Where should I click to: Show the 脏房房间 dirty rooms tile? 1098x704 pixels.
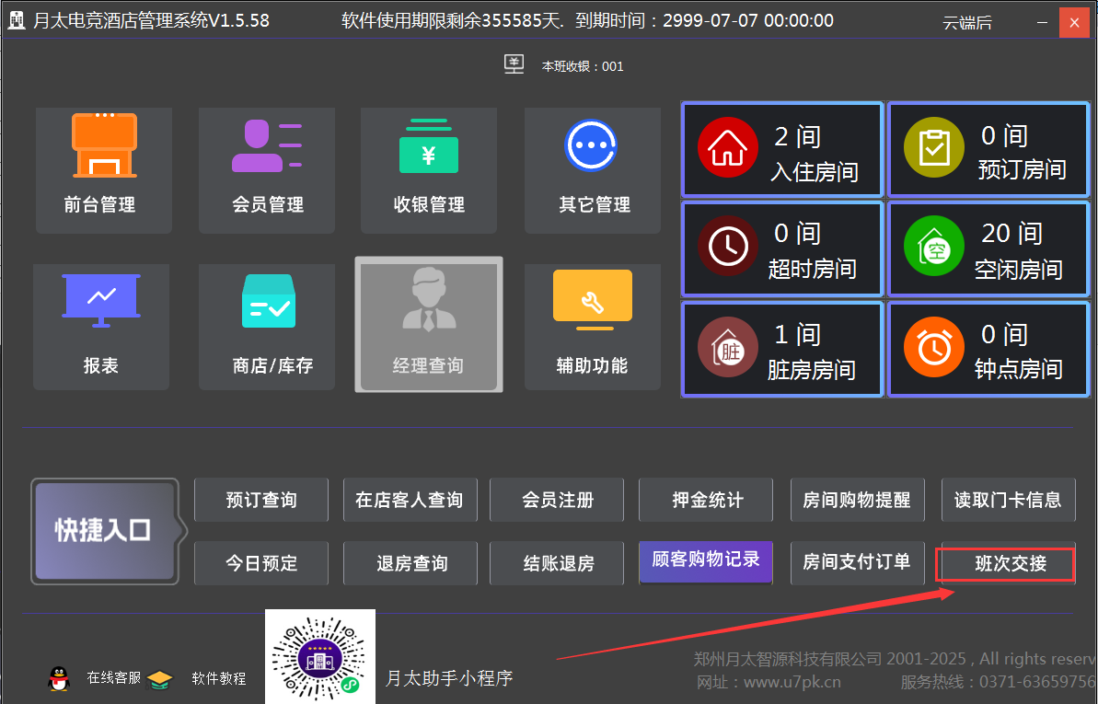[782, 350]
